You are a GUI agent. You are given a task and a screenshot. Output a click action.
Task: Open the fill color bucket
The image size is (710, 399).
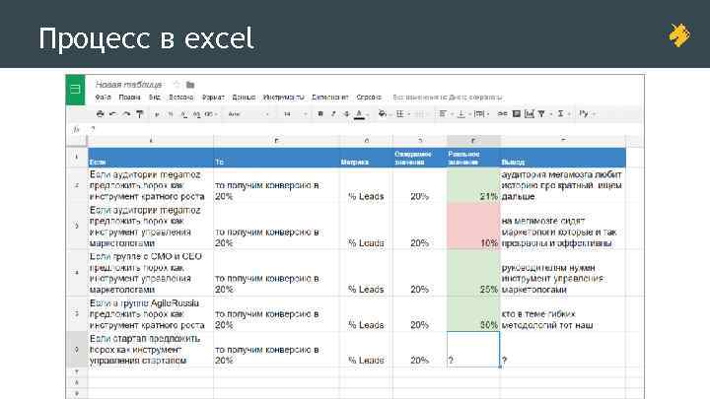383,114
